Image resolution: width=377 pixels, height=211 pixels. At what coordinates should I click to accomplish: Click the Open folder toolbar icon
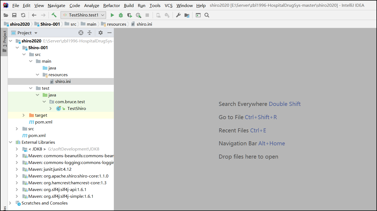(6, 15)
